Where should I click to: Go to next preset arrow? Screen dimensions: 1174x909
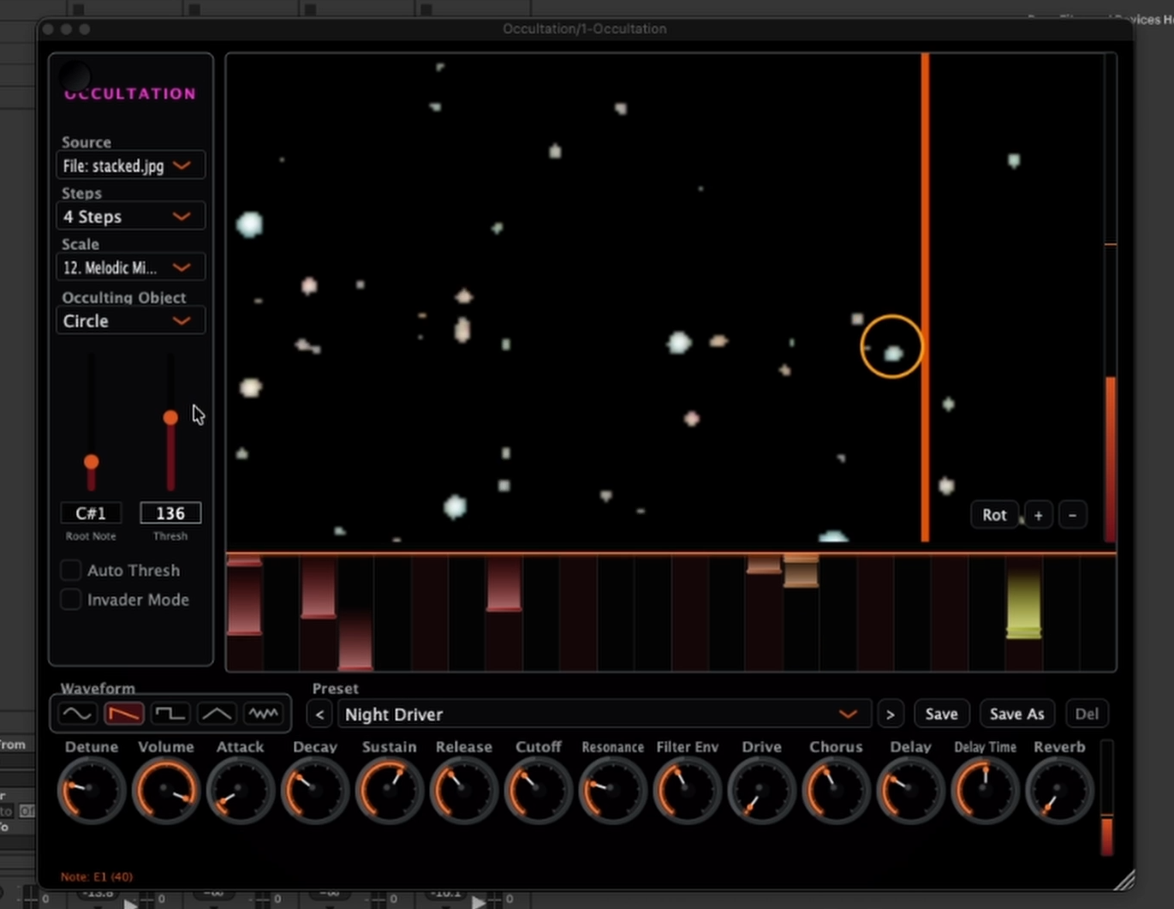pyautogui.click(x=891, y=714)
